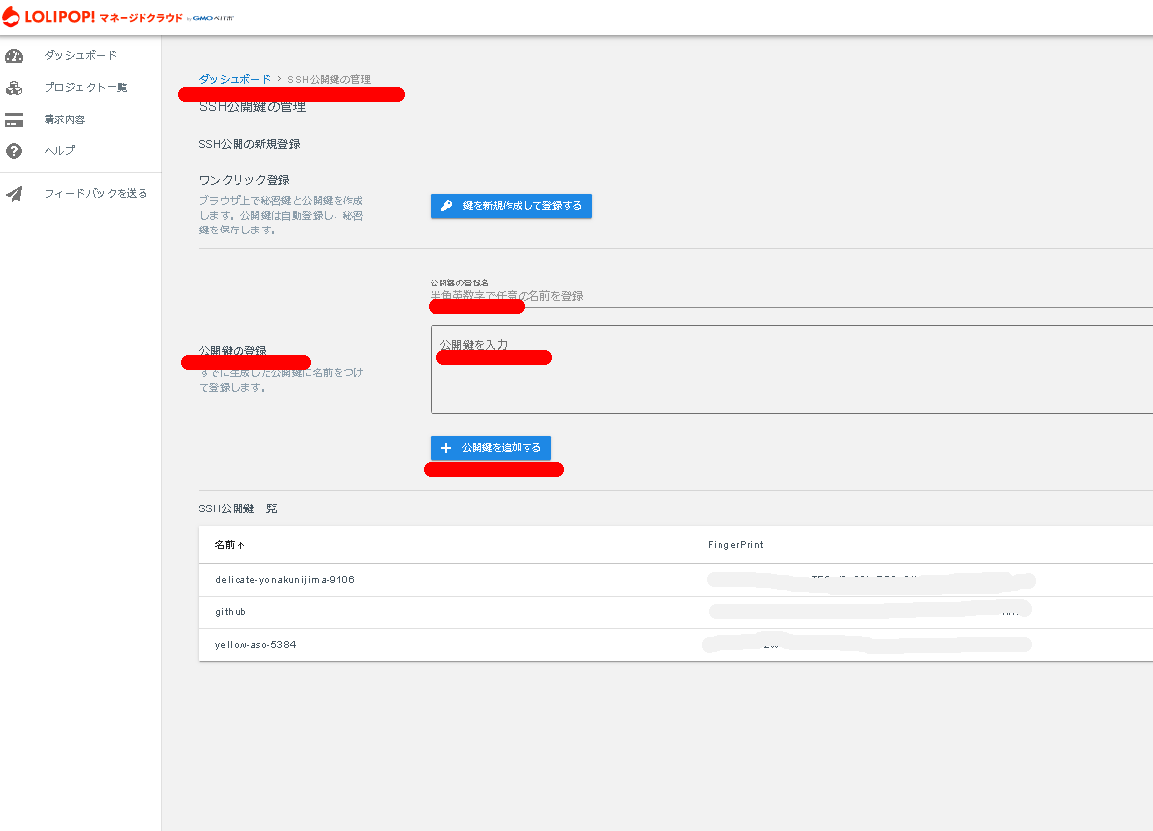
Task: Open the ダッシュボード sidebar menu item
Action: coord(80,55)
